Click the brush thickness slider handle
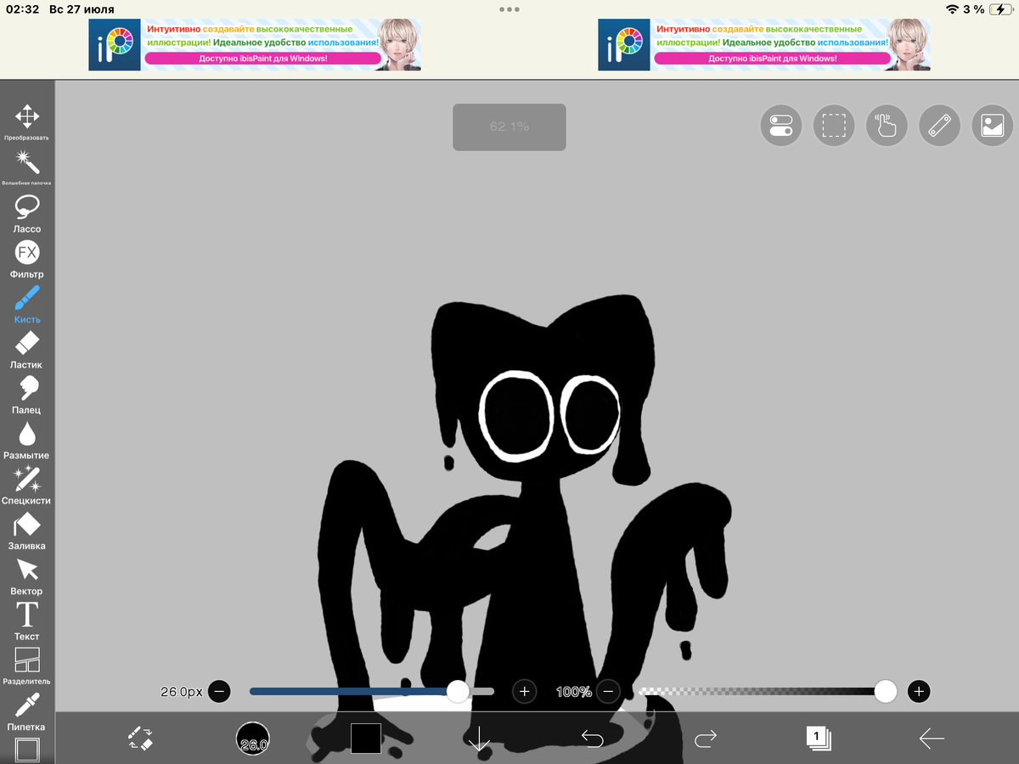1019x764 pixels. point(458,691)
